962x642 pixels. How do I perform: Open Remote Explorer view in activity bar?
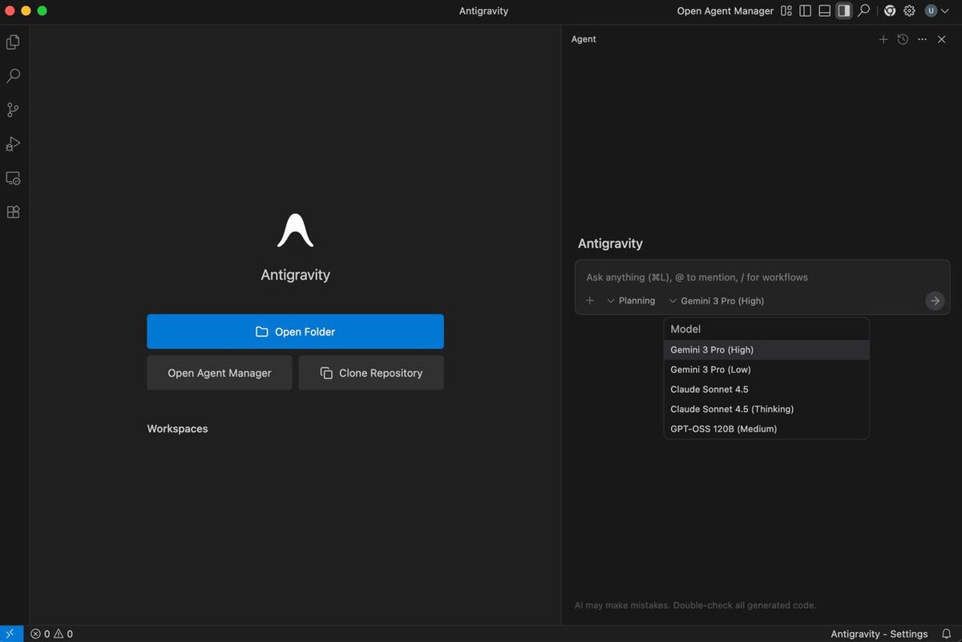point(13,178)
